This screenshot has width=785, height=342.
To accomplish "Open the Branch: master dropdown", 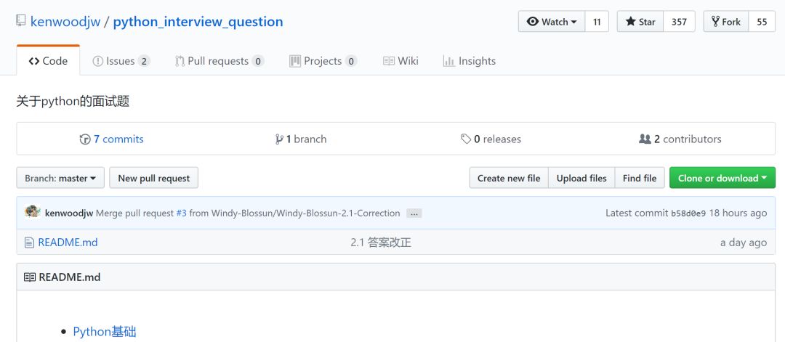I will 60,178.
